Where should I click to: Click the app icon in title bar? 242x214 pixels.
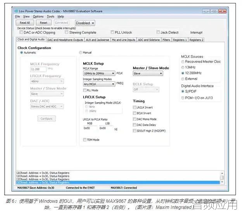coord(16,11)
